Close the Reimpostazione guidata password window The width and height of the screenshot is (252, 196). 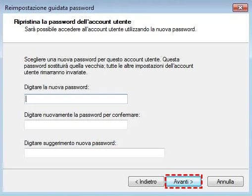tap(240, 8)
